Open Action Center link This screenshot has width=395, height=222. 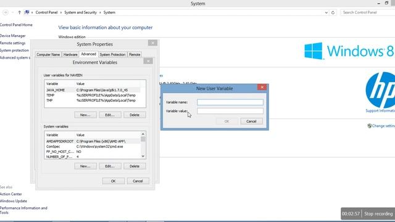[x=11, y=194]
